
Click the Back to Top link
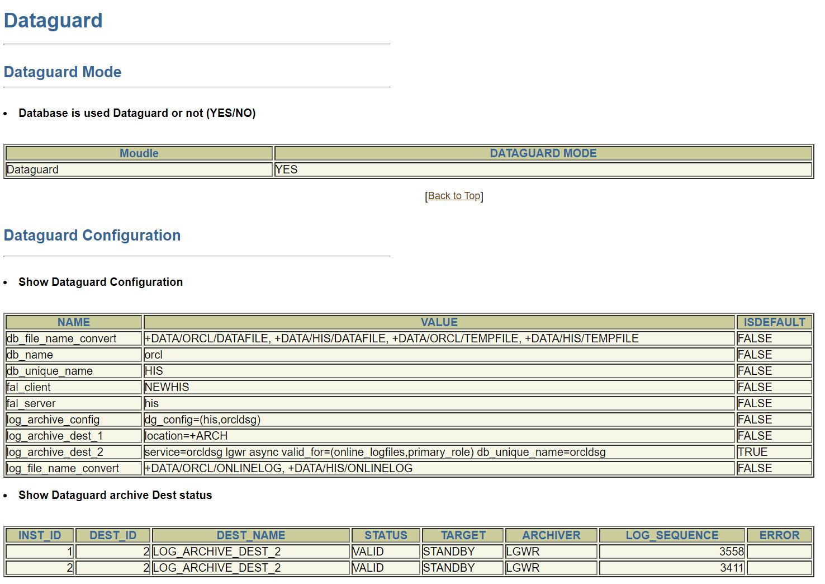click(454, 196)
